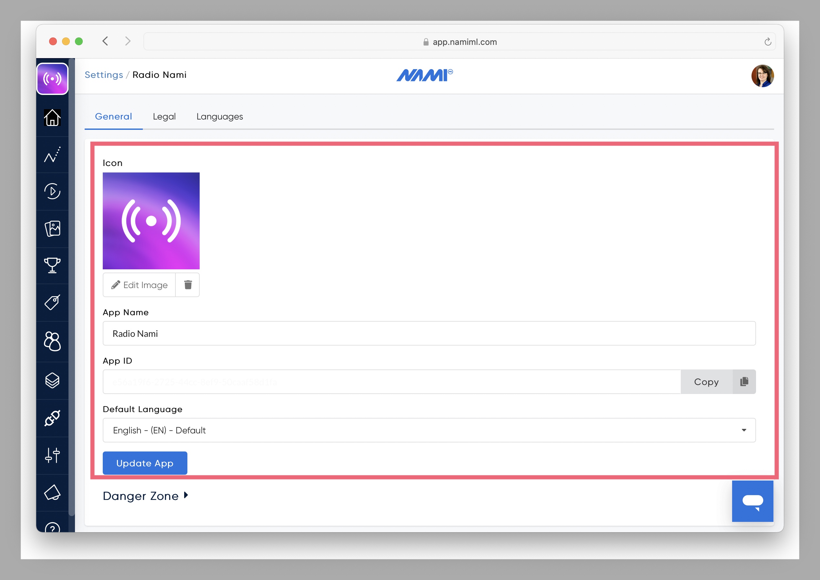Expand the Danger Zone section
The image size is (820, 580).
(x=145, y=496)
